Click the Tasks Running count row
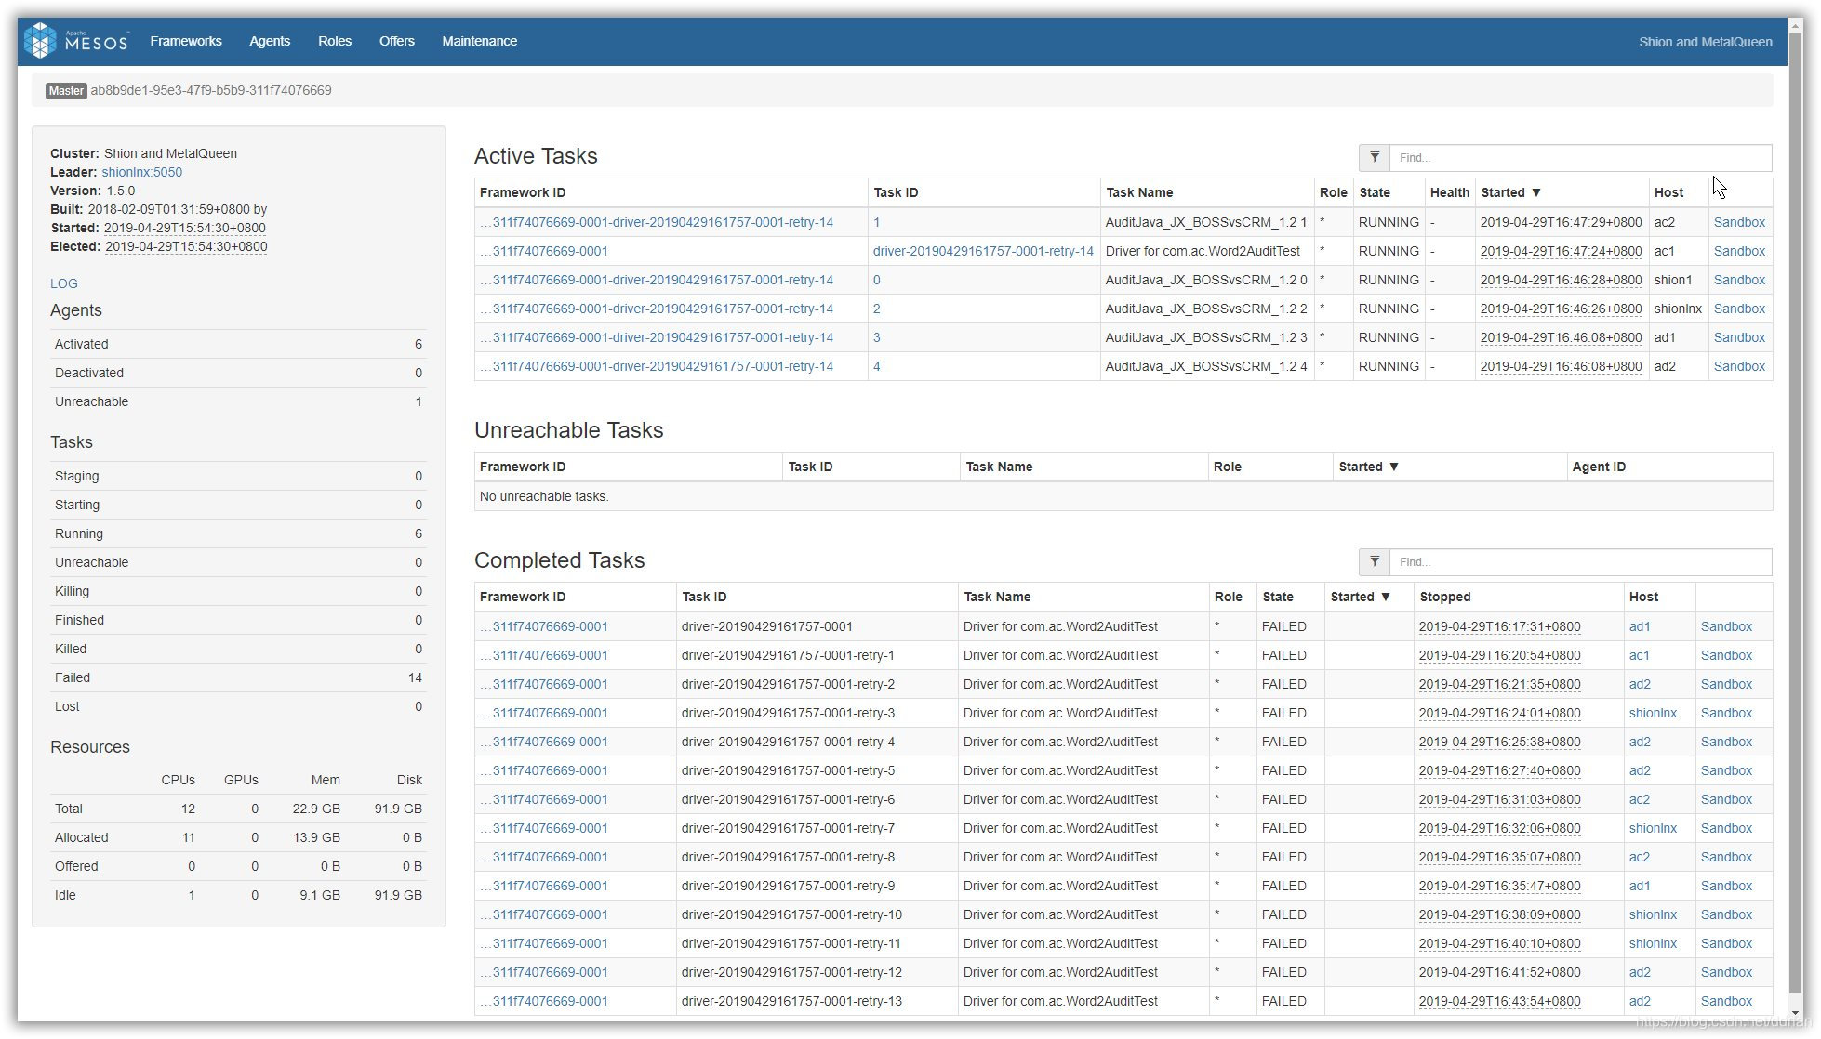 click(x=238, y=533)
